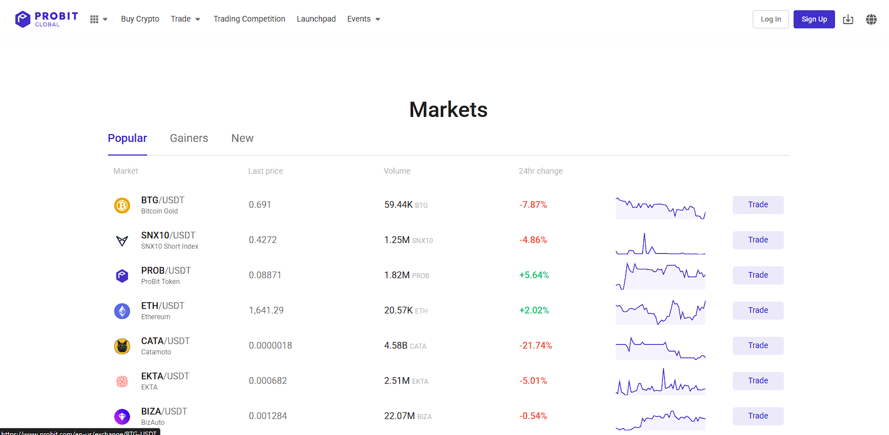
Task: Open the ETH/USDT price sparkline chart
Action: click(x=661, y=312)
